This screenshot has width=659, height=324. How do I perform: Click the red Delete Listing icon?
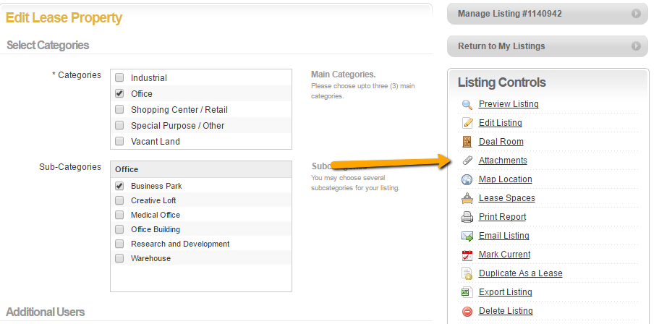coord(467,311)
